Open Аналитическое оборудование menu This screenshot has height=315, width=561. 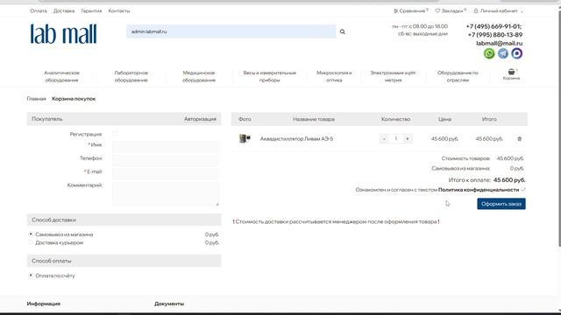(62, 76)
